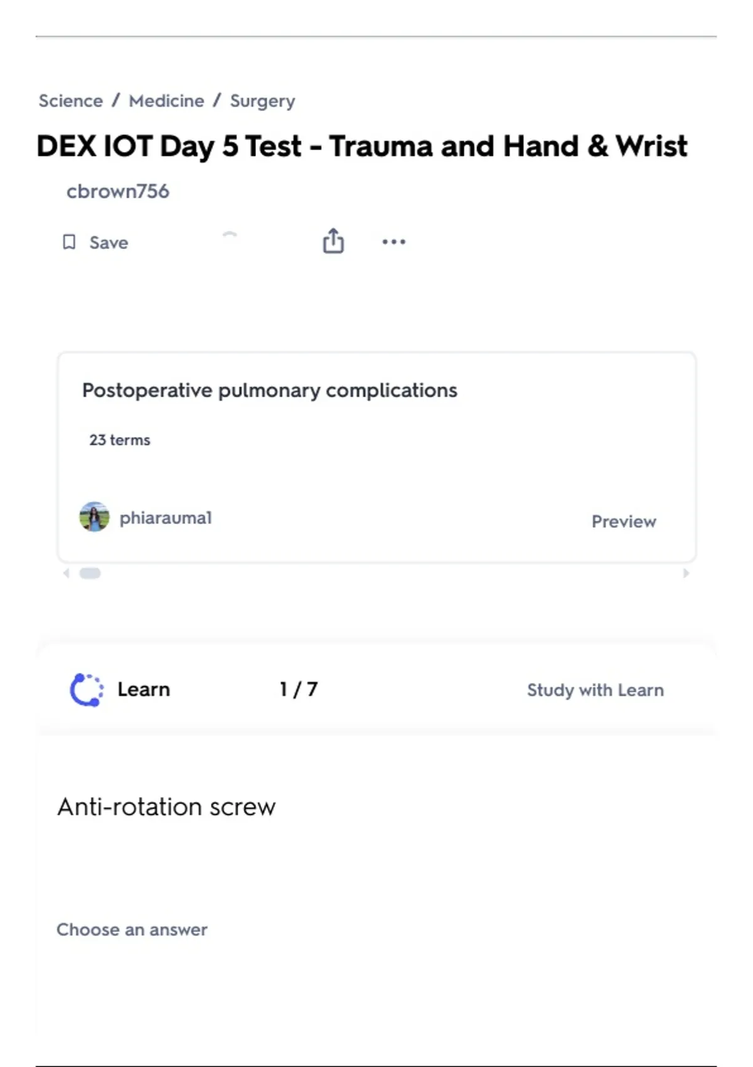This screenshot has width=753, height=1067.
Task: Click the Anti-rotation screw question term
Action: click(x=166, y=807)
